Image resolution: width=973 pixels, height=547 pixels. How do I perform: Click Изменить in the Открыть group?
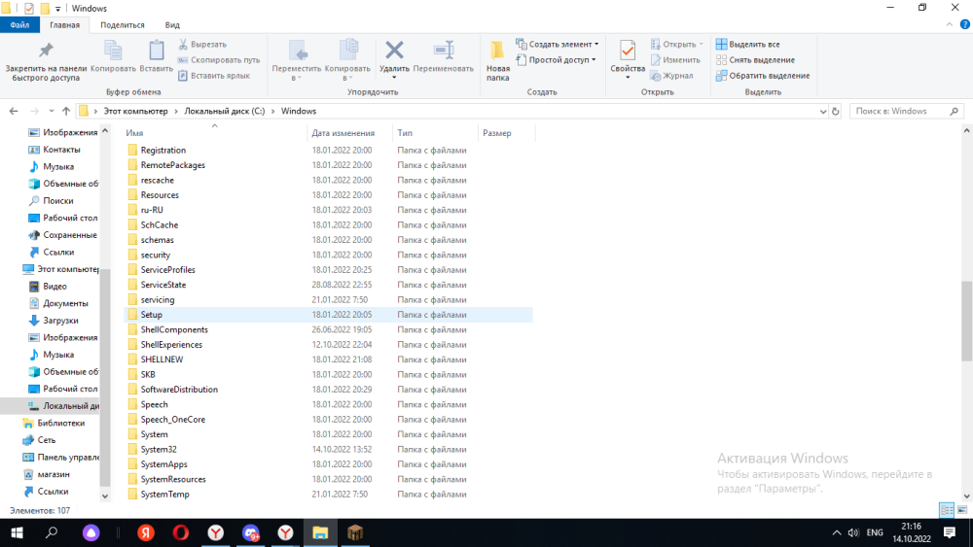[675, 60]
